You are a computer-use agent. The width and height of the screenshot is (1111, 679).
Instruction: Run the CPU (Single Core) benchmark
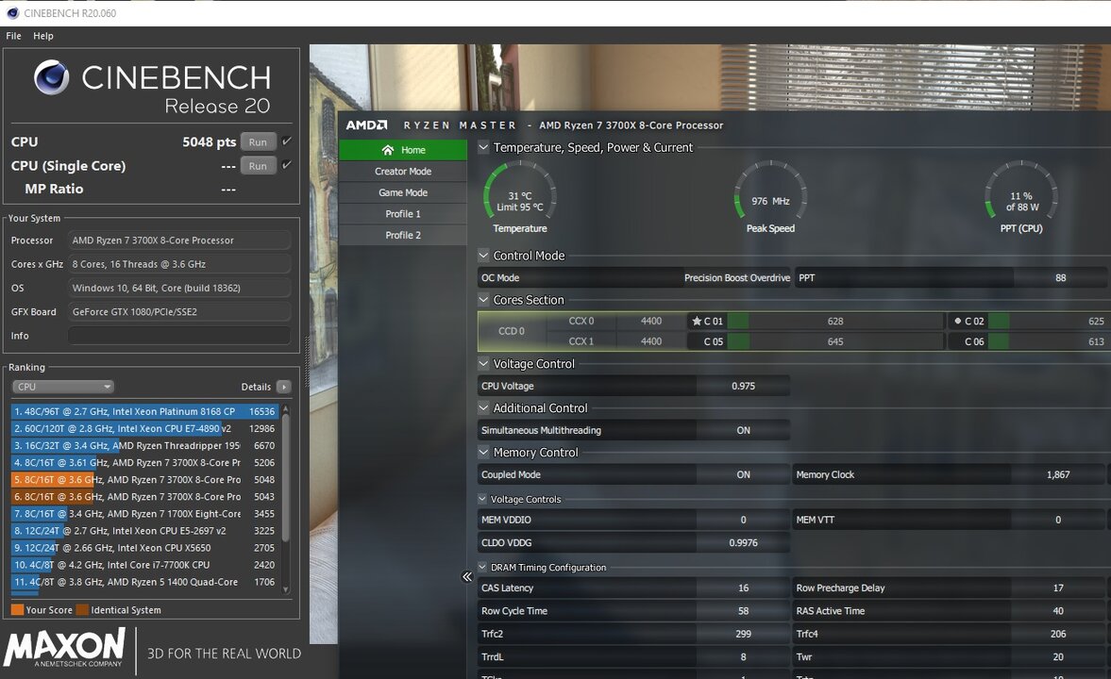point(258,166)
